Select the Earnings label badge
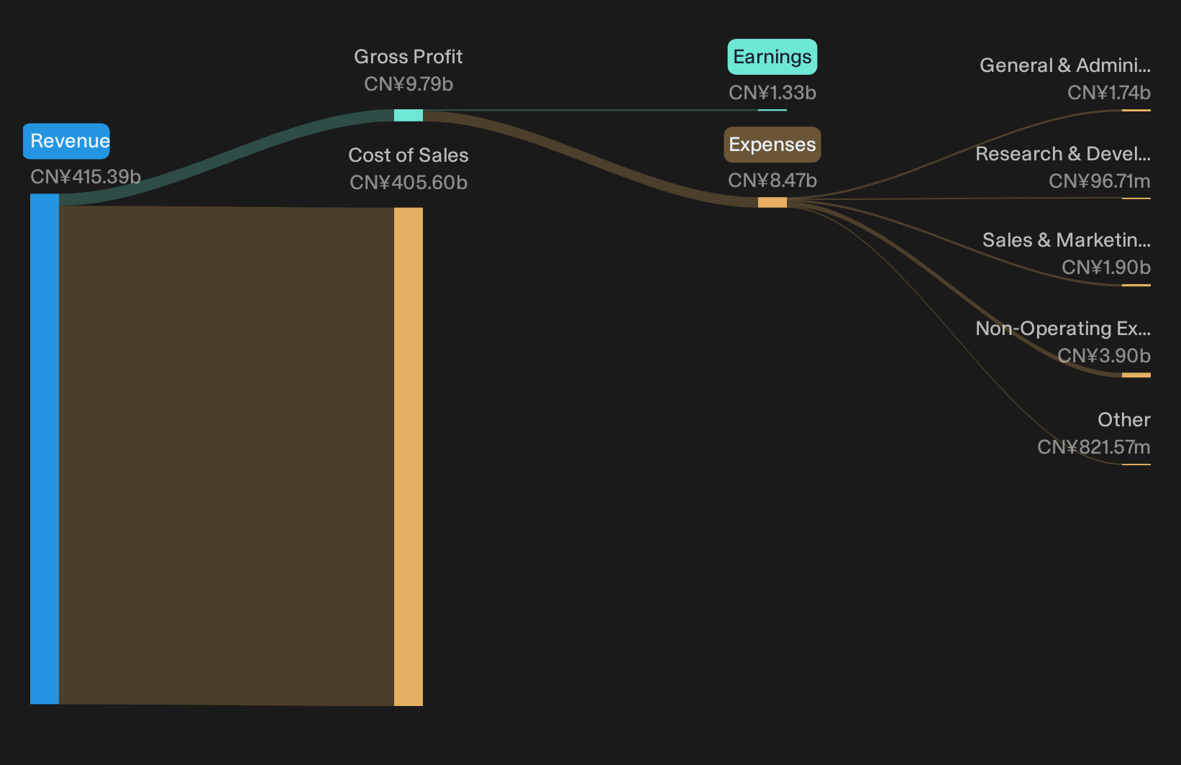This screenshot has height=765, width=1181. coord(772,57)
